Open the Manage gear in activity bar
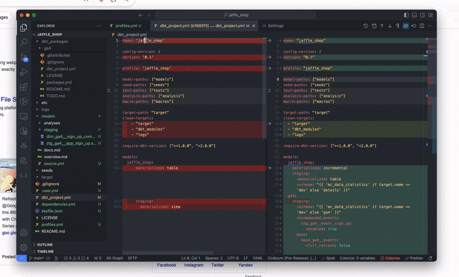 pos(23,247)
